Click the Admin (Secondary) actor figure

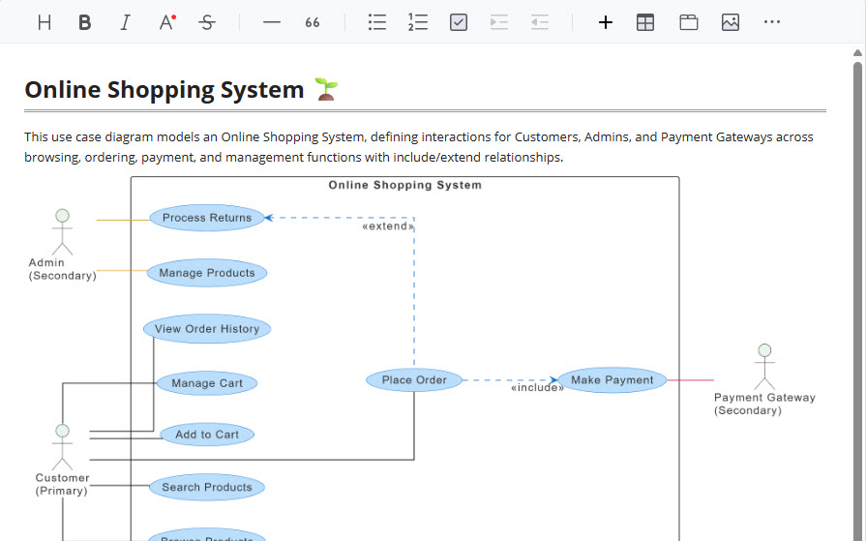pyautogui.click(x=62, y=231)
